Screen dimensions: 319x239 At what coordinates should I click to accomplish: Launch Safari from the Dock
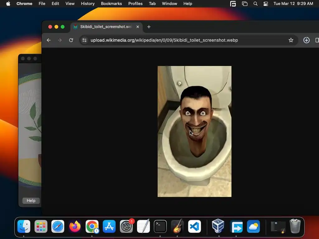[x=58, y=227]
